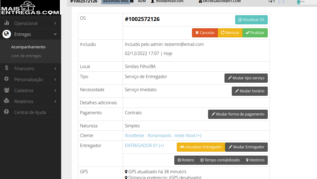Open the Histórico button
The height and width of the screenshot is (179, 317).
(x=255, y=160)
